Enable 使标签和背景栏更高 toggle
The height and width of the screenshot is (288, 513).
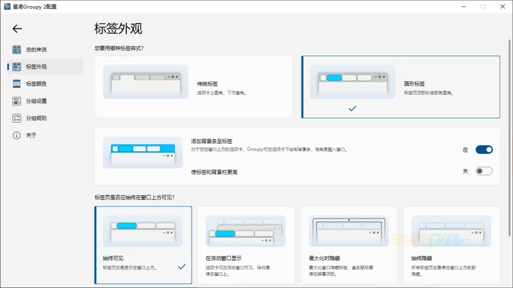484,171
